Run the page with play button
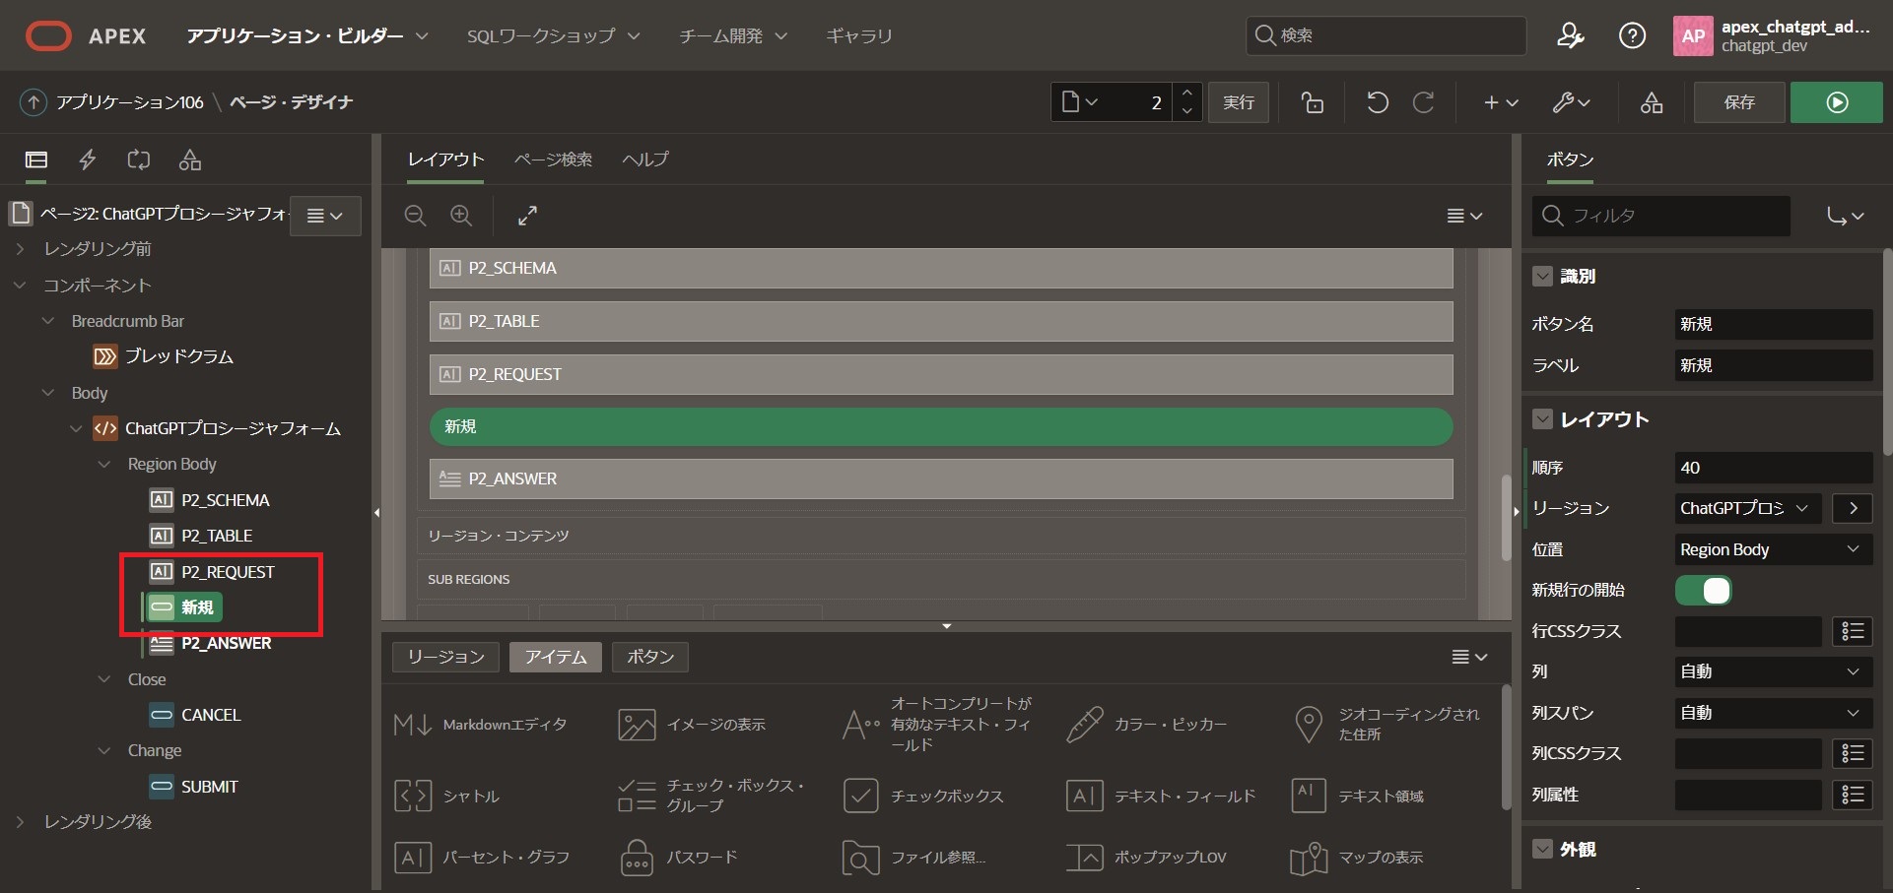 (1837, 102)
